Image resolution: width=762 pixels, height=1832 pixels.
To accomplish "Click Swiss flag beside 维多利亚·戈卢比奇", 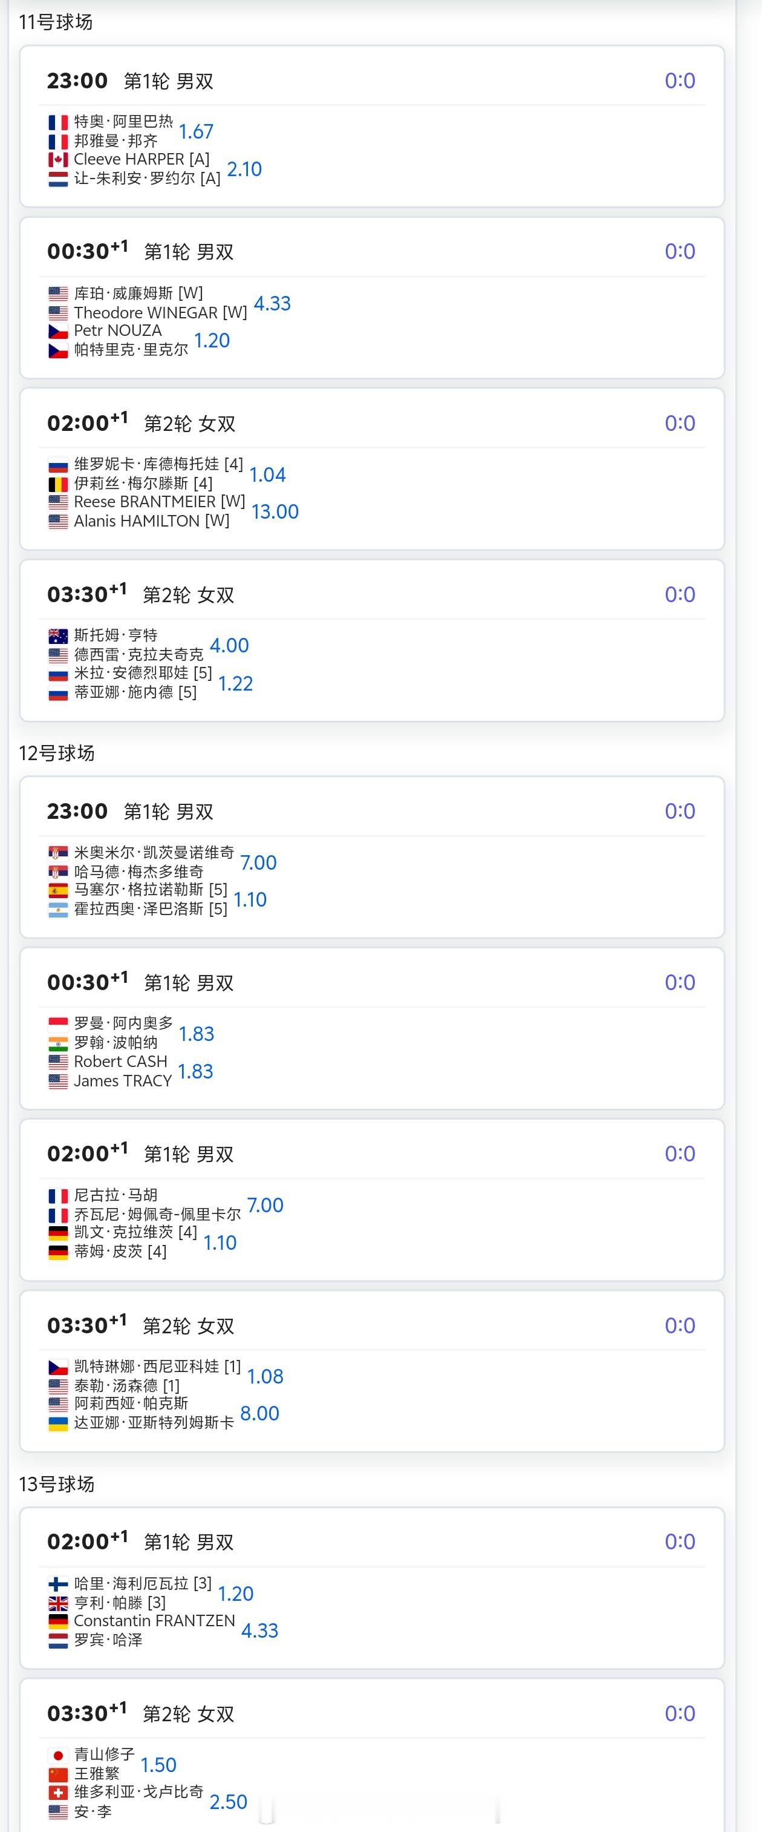I will coord(58,1793).
